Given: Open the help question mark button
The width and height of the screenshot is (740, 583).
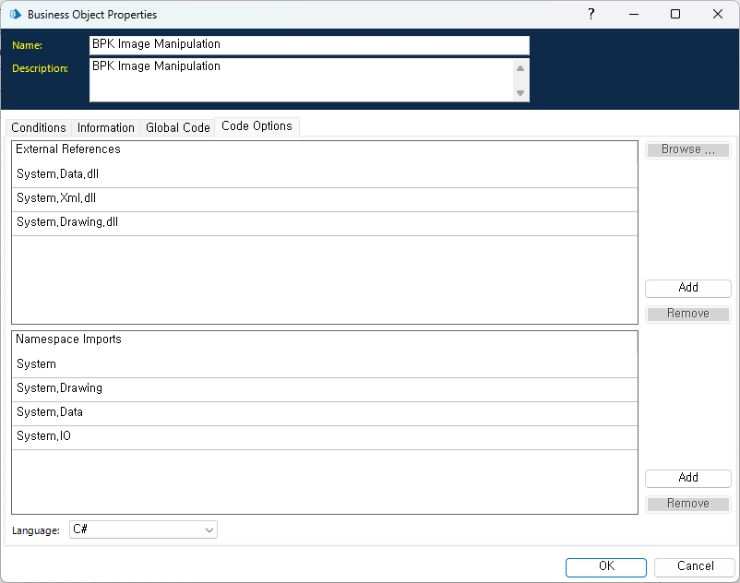Looking at the screenshot, I should [x=591, y=14].
